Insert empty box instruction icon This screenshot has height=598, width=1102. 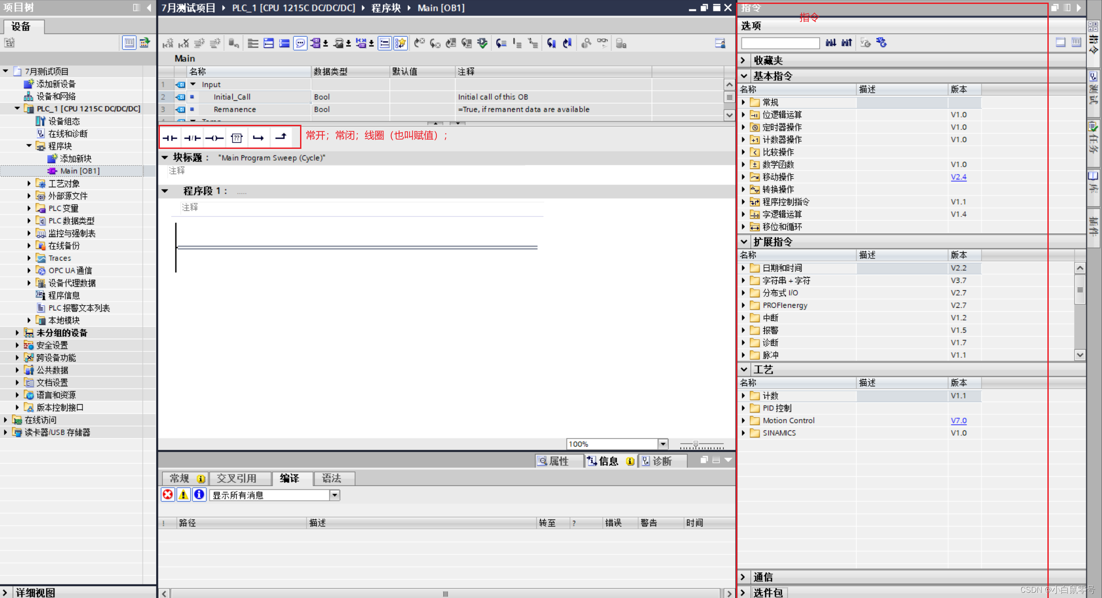(x=237, y=138)
